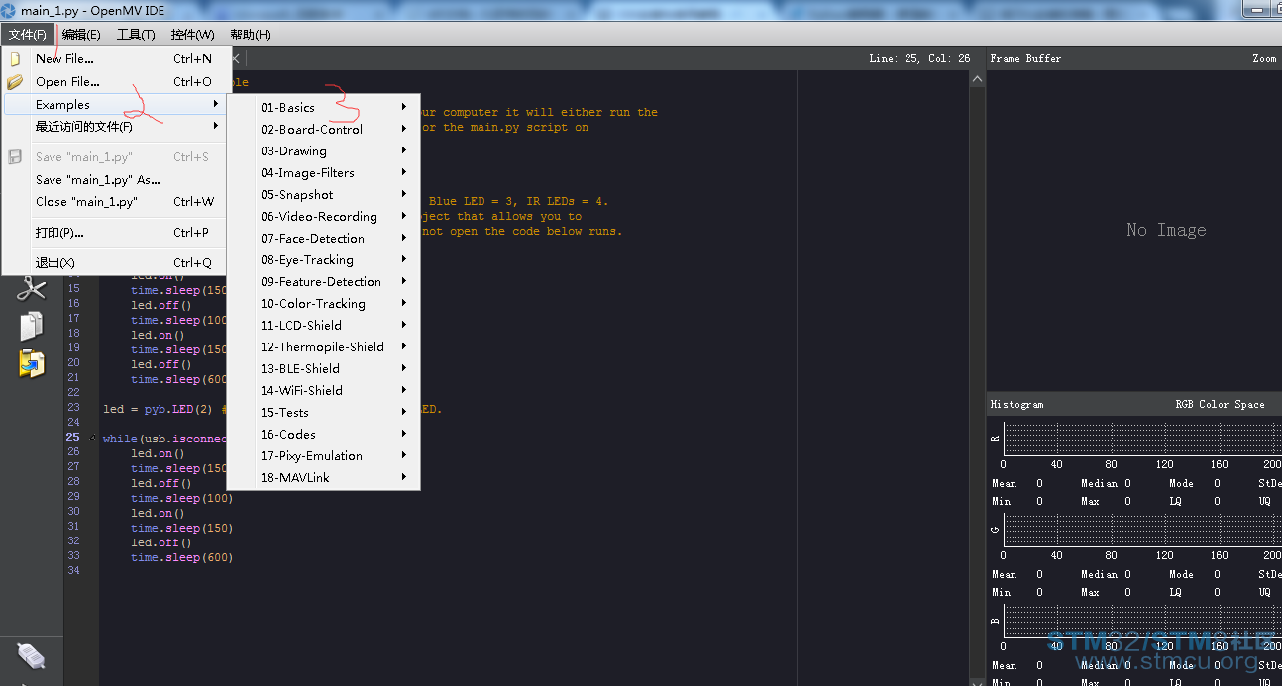This screenshot has width=1282, height=686.
Task: Open 10-Color-Tracking examples submenu
Action: pos(324,303)
